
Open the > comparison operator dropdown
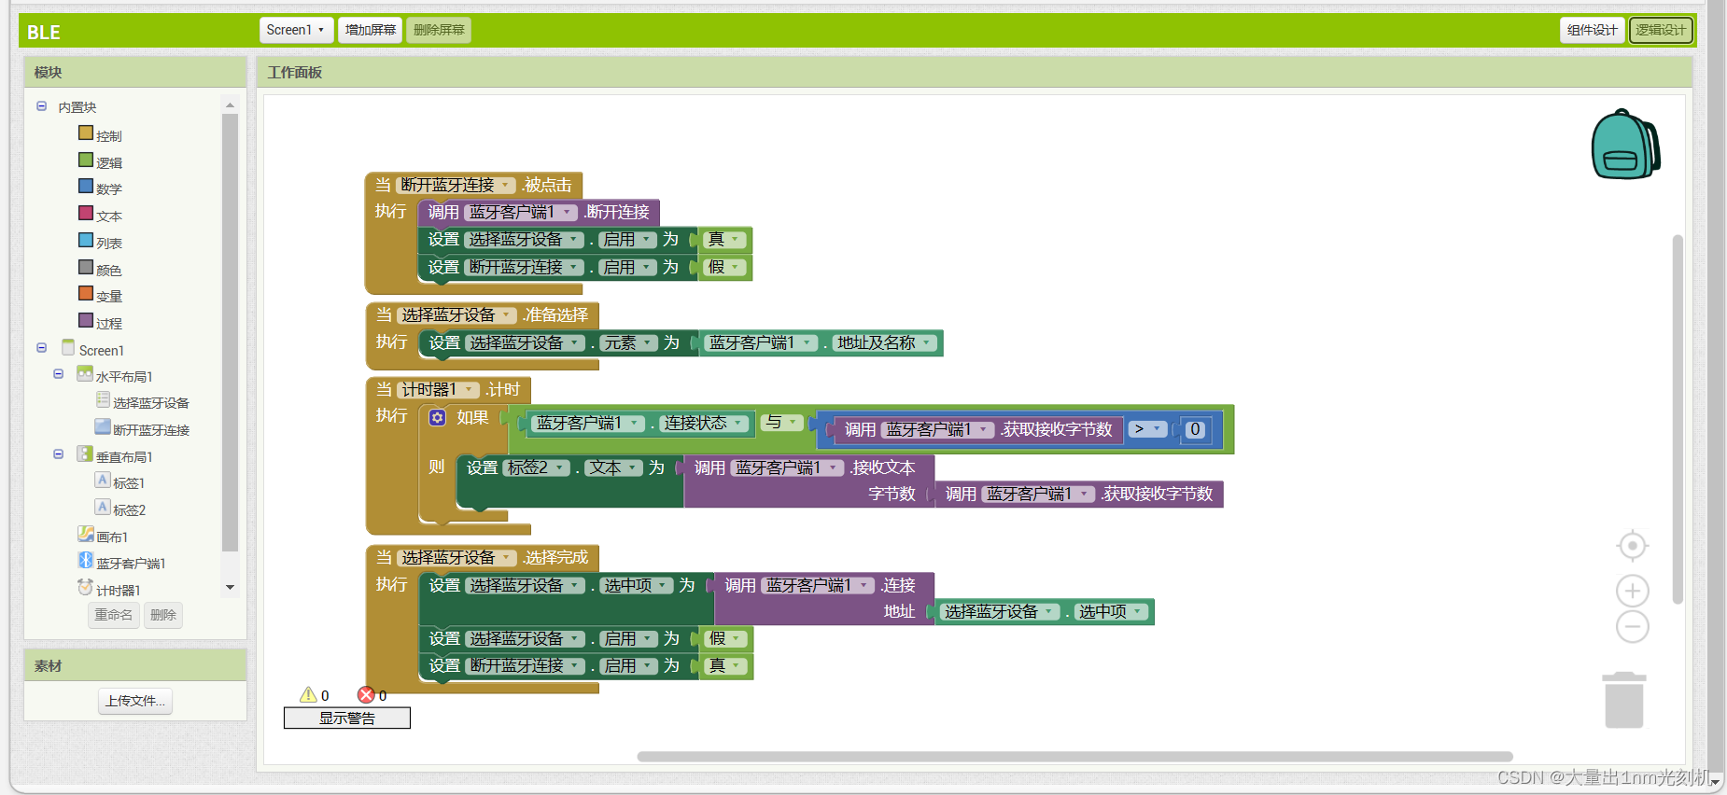[x=1148, y=429]
